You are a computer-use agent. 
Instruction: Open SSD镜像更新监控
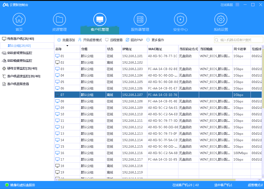17,61
